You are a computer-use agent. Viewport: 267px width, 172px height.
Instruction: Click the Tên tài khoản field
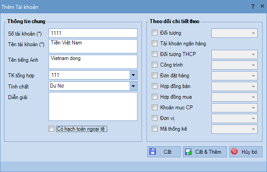(x=93, y=46)
